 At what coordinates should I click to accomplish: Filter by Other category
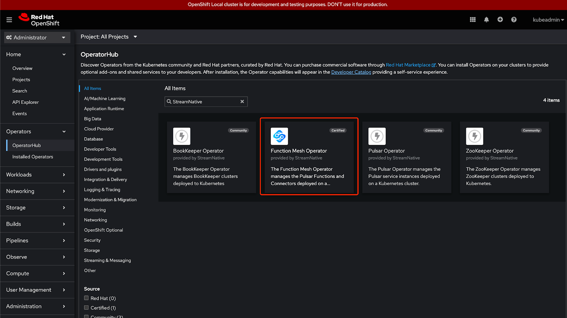click(x=90, y=270)
